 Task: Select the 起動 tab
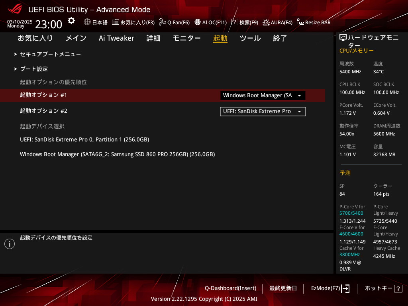coord(220,38)
